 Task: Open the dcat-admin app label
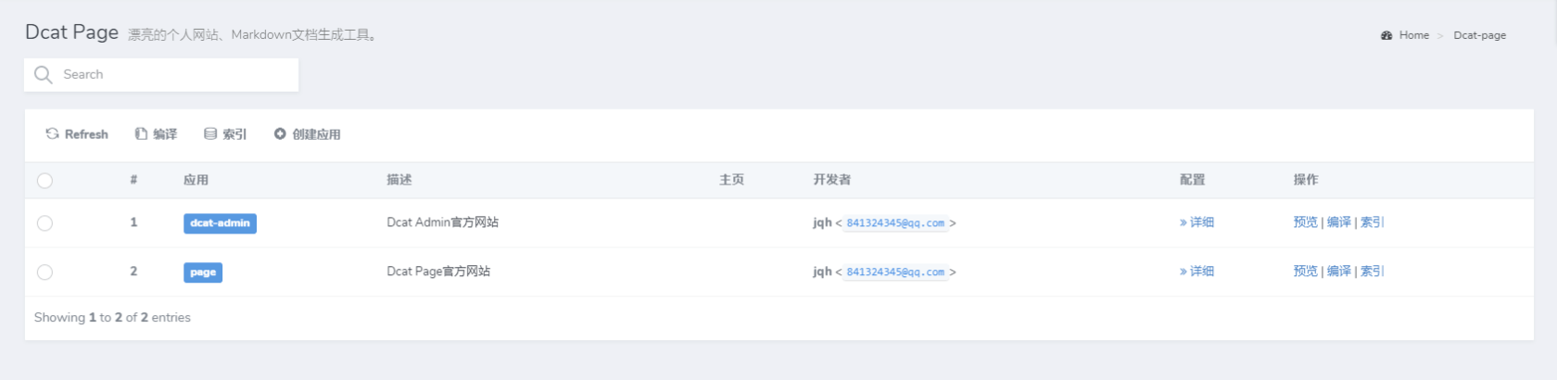click(220, 223)
